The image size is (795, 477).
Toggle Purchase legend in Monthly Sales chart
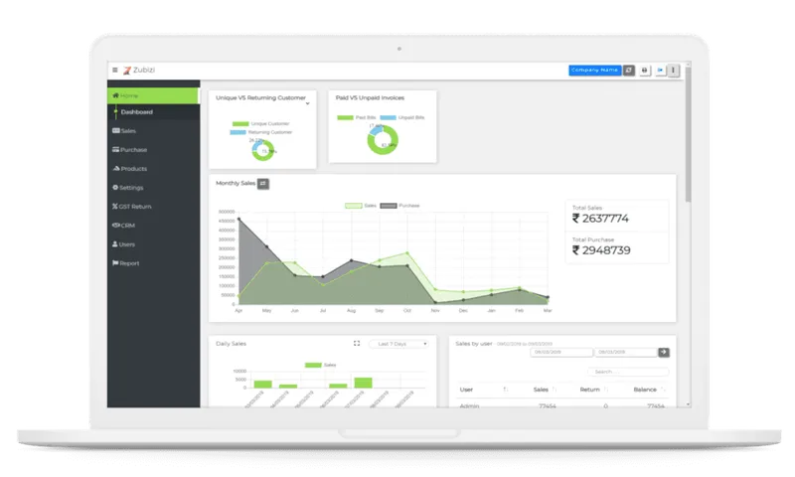point(399,206)
